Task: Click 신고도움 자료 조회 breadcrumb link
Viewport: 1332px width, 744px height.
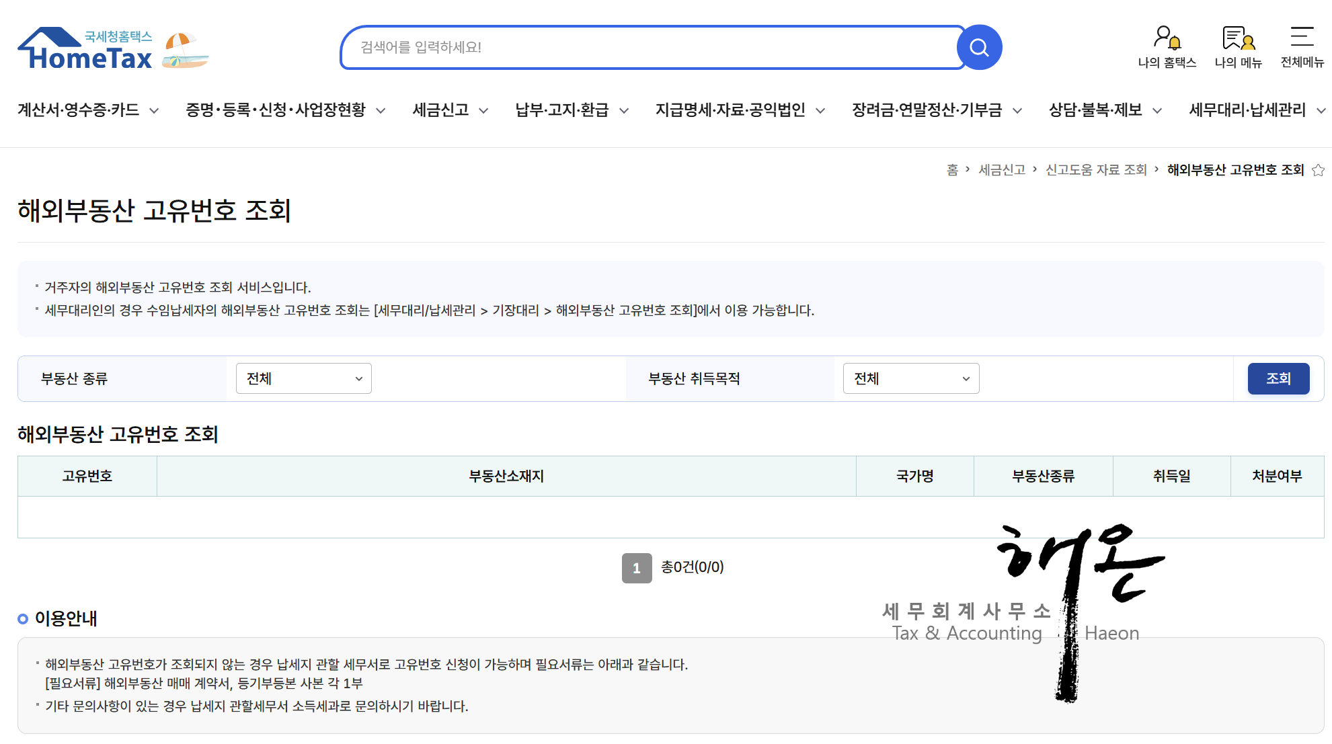Action: click(1096, 170)
